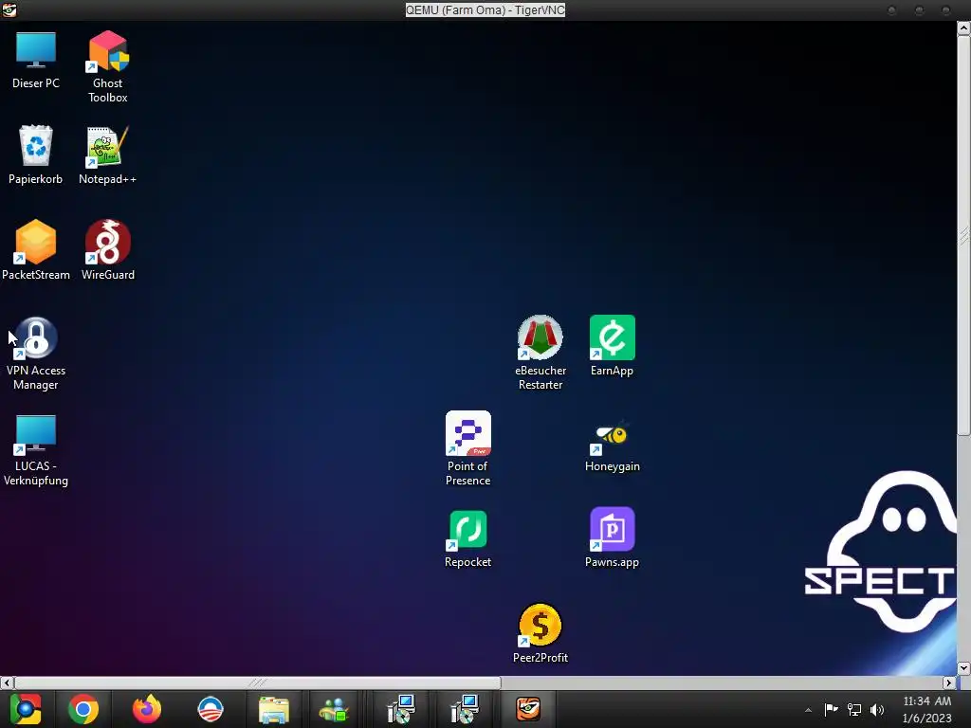Image resolution: width=971 pixels, height=728 pixels.
Task: Click the horizontal scrollbar right arrow
Action: [x=948, y=682]
